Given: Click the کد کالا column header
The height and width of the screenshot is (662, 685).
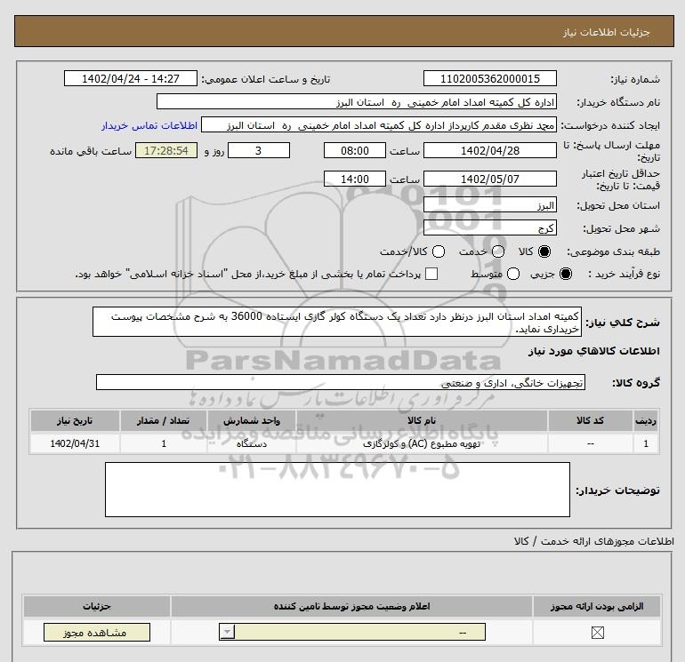Looking at the screenshot, I should pyautogui.click(x=590, y=420).
